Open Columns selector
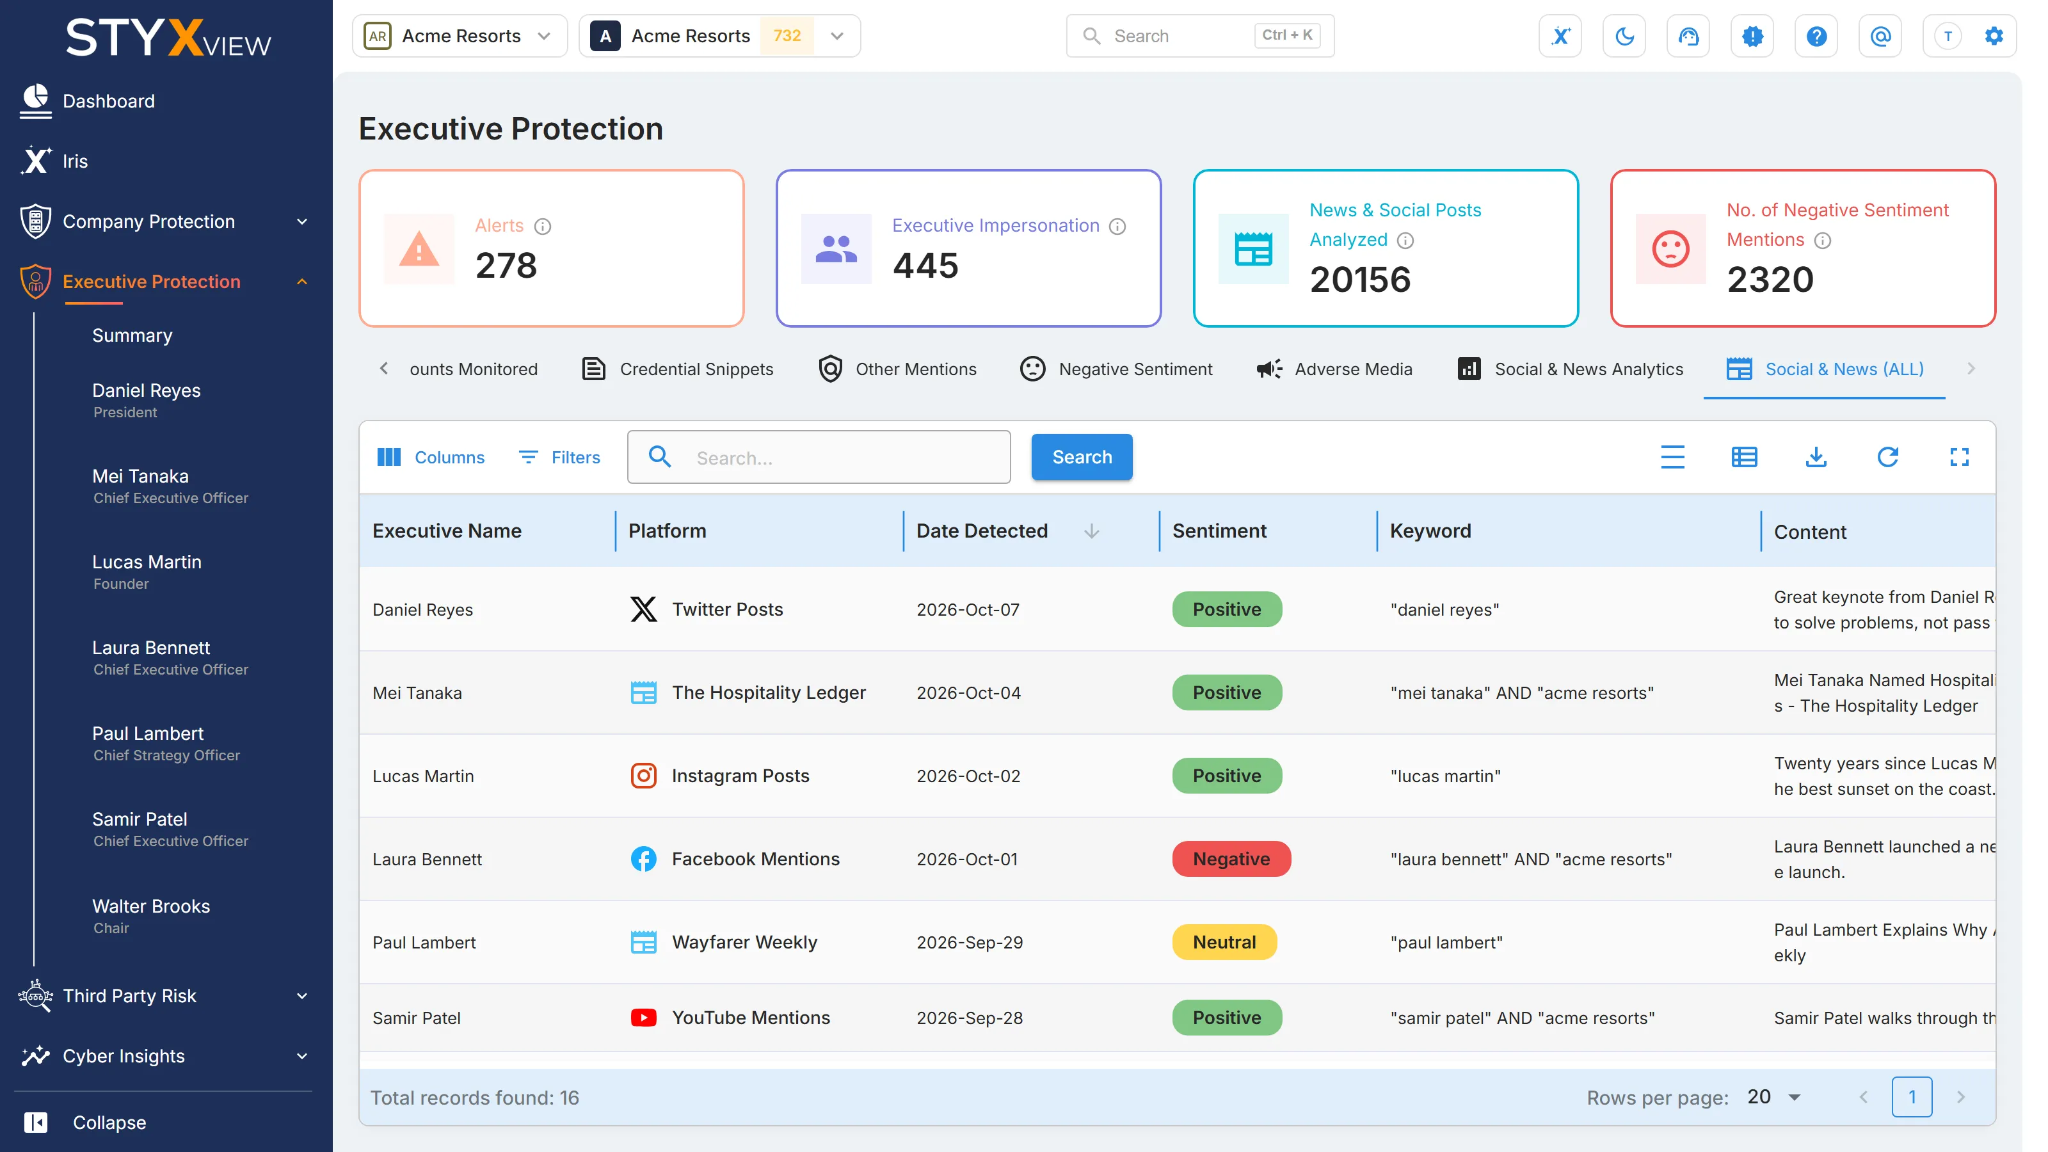The image size is (2048, 1152). pyautogui.click(x=430, y=457)
